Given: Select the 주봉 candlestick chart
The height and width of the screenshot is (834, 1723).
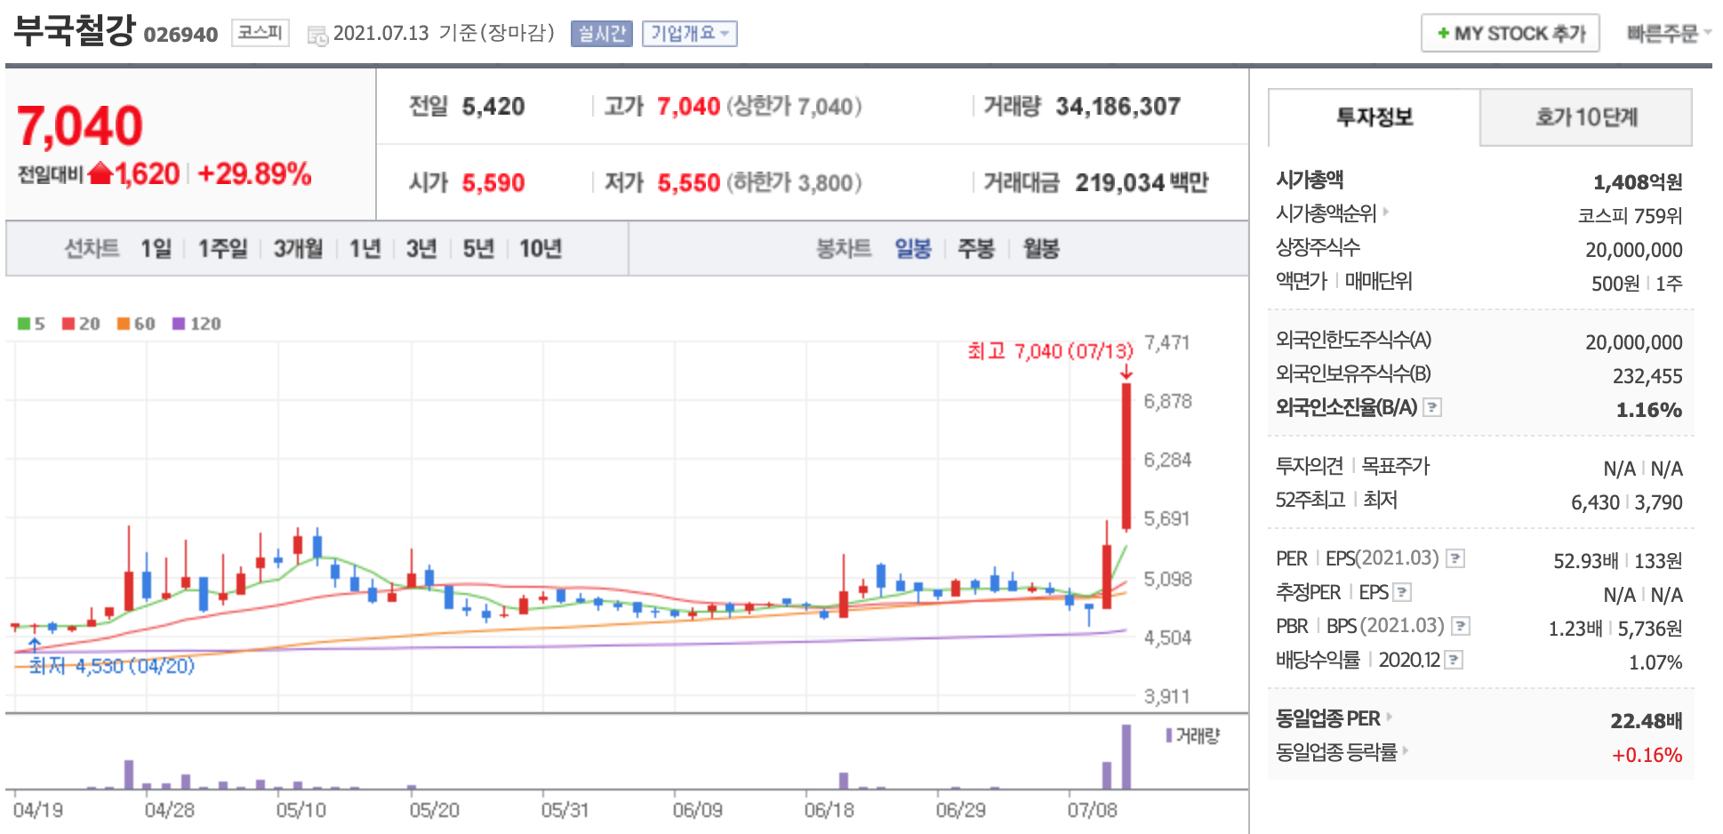Looking at the screenshot, I should point(975,248).
